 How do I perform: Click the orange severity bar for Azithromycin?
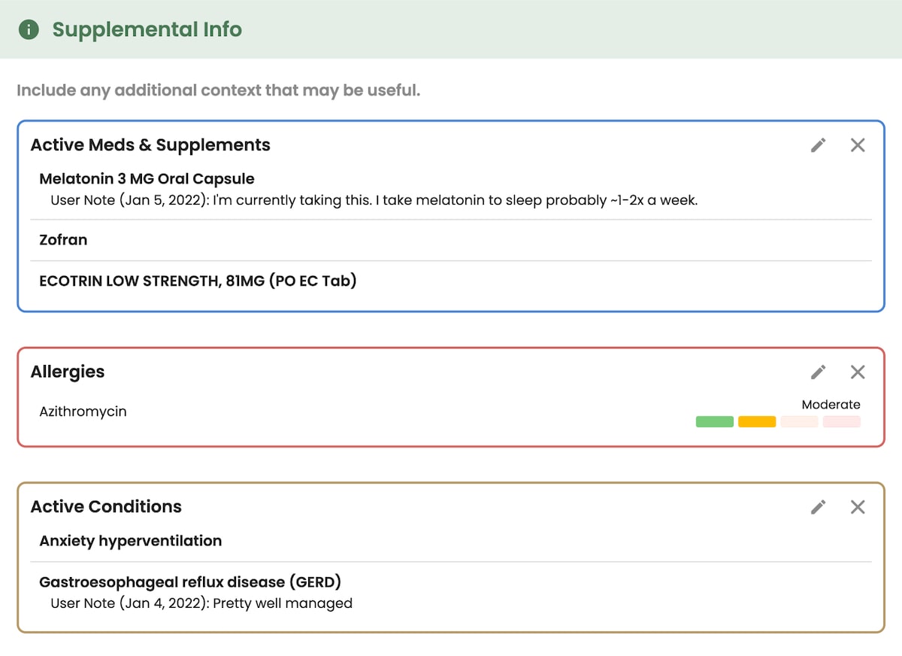coord(757,421)
